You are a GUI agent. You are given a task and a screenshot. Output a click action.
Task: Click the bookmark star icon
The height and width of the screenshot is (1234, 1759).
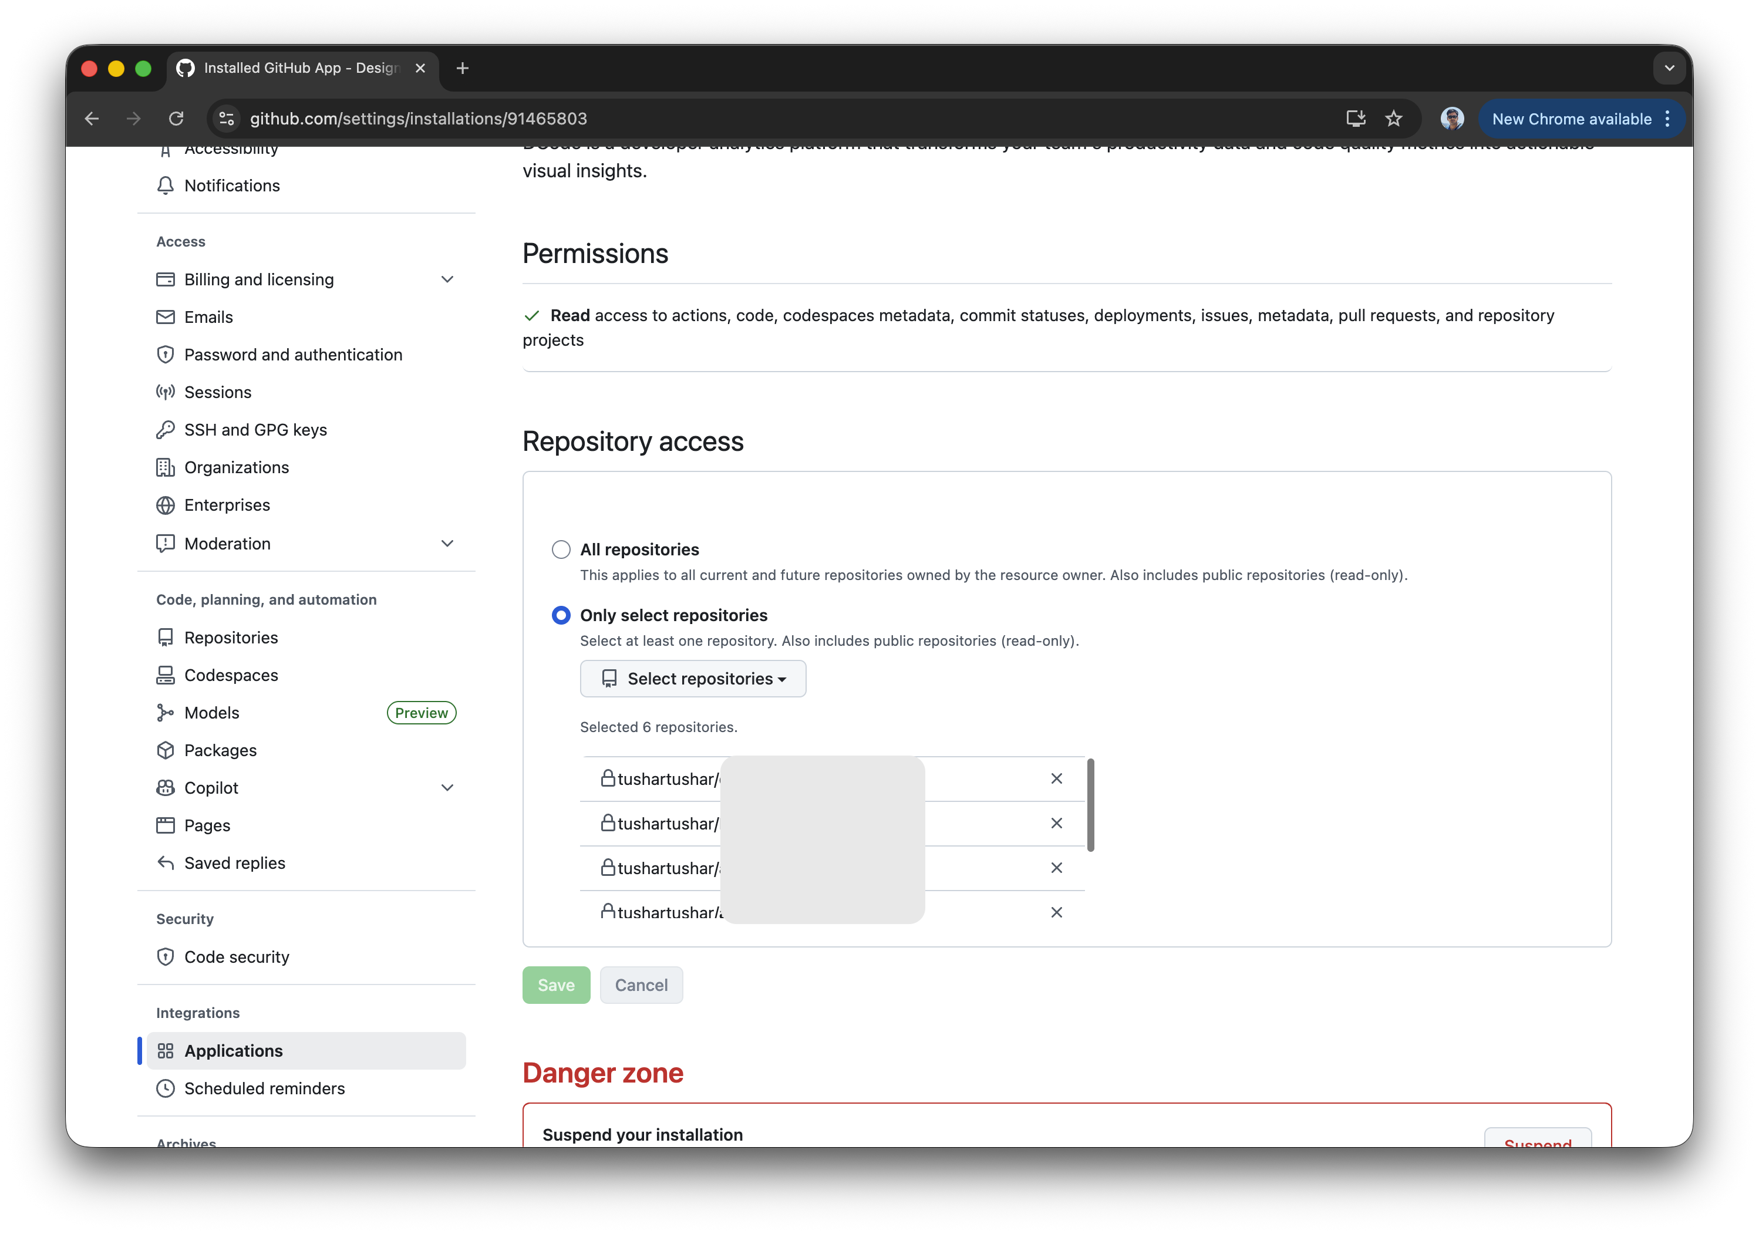[1393, 119]
